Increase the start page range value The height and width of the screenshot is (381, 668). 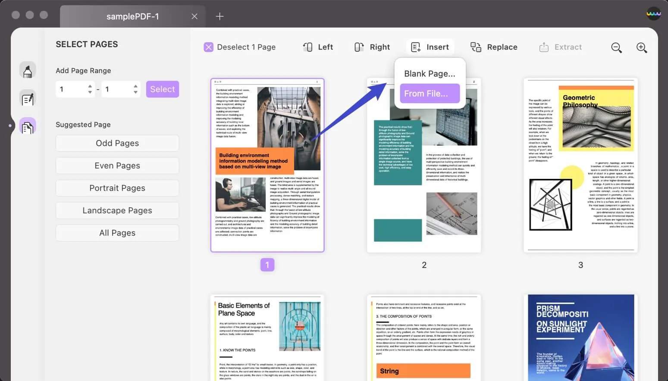[90, 86]
